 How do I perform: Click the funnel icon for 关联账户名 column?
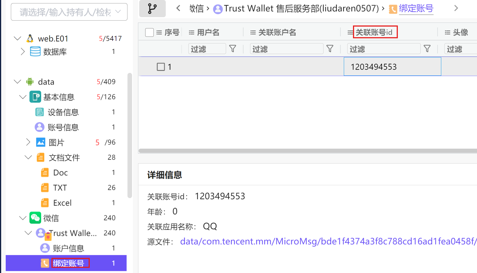(x=330, y=49)
